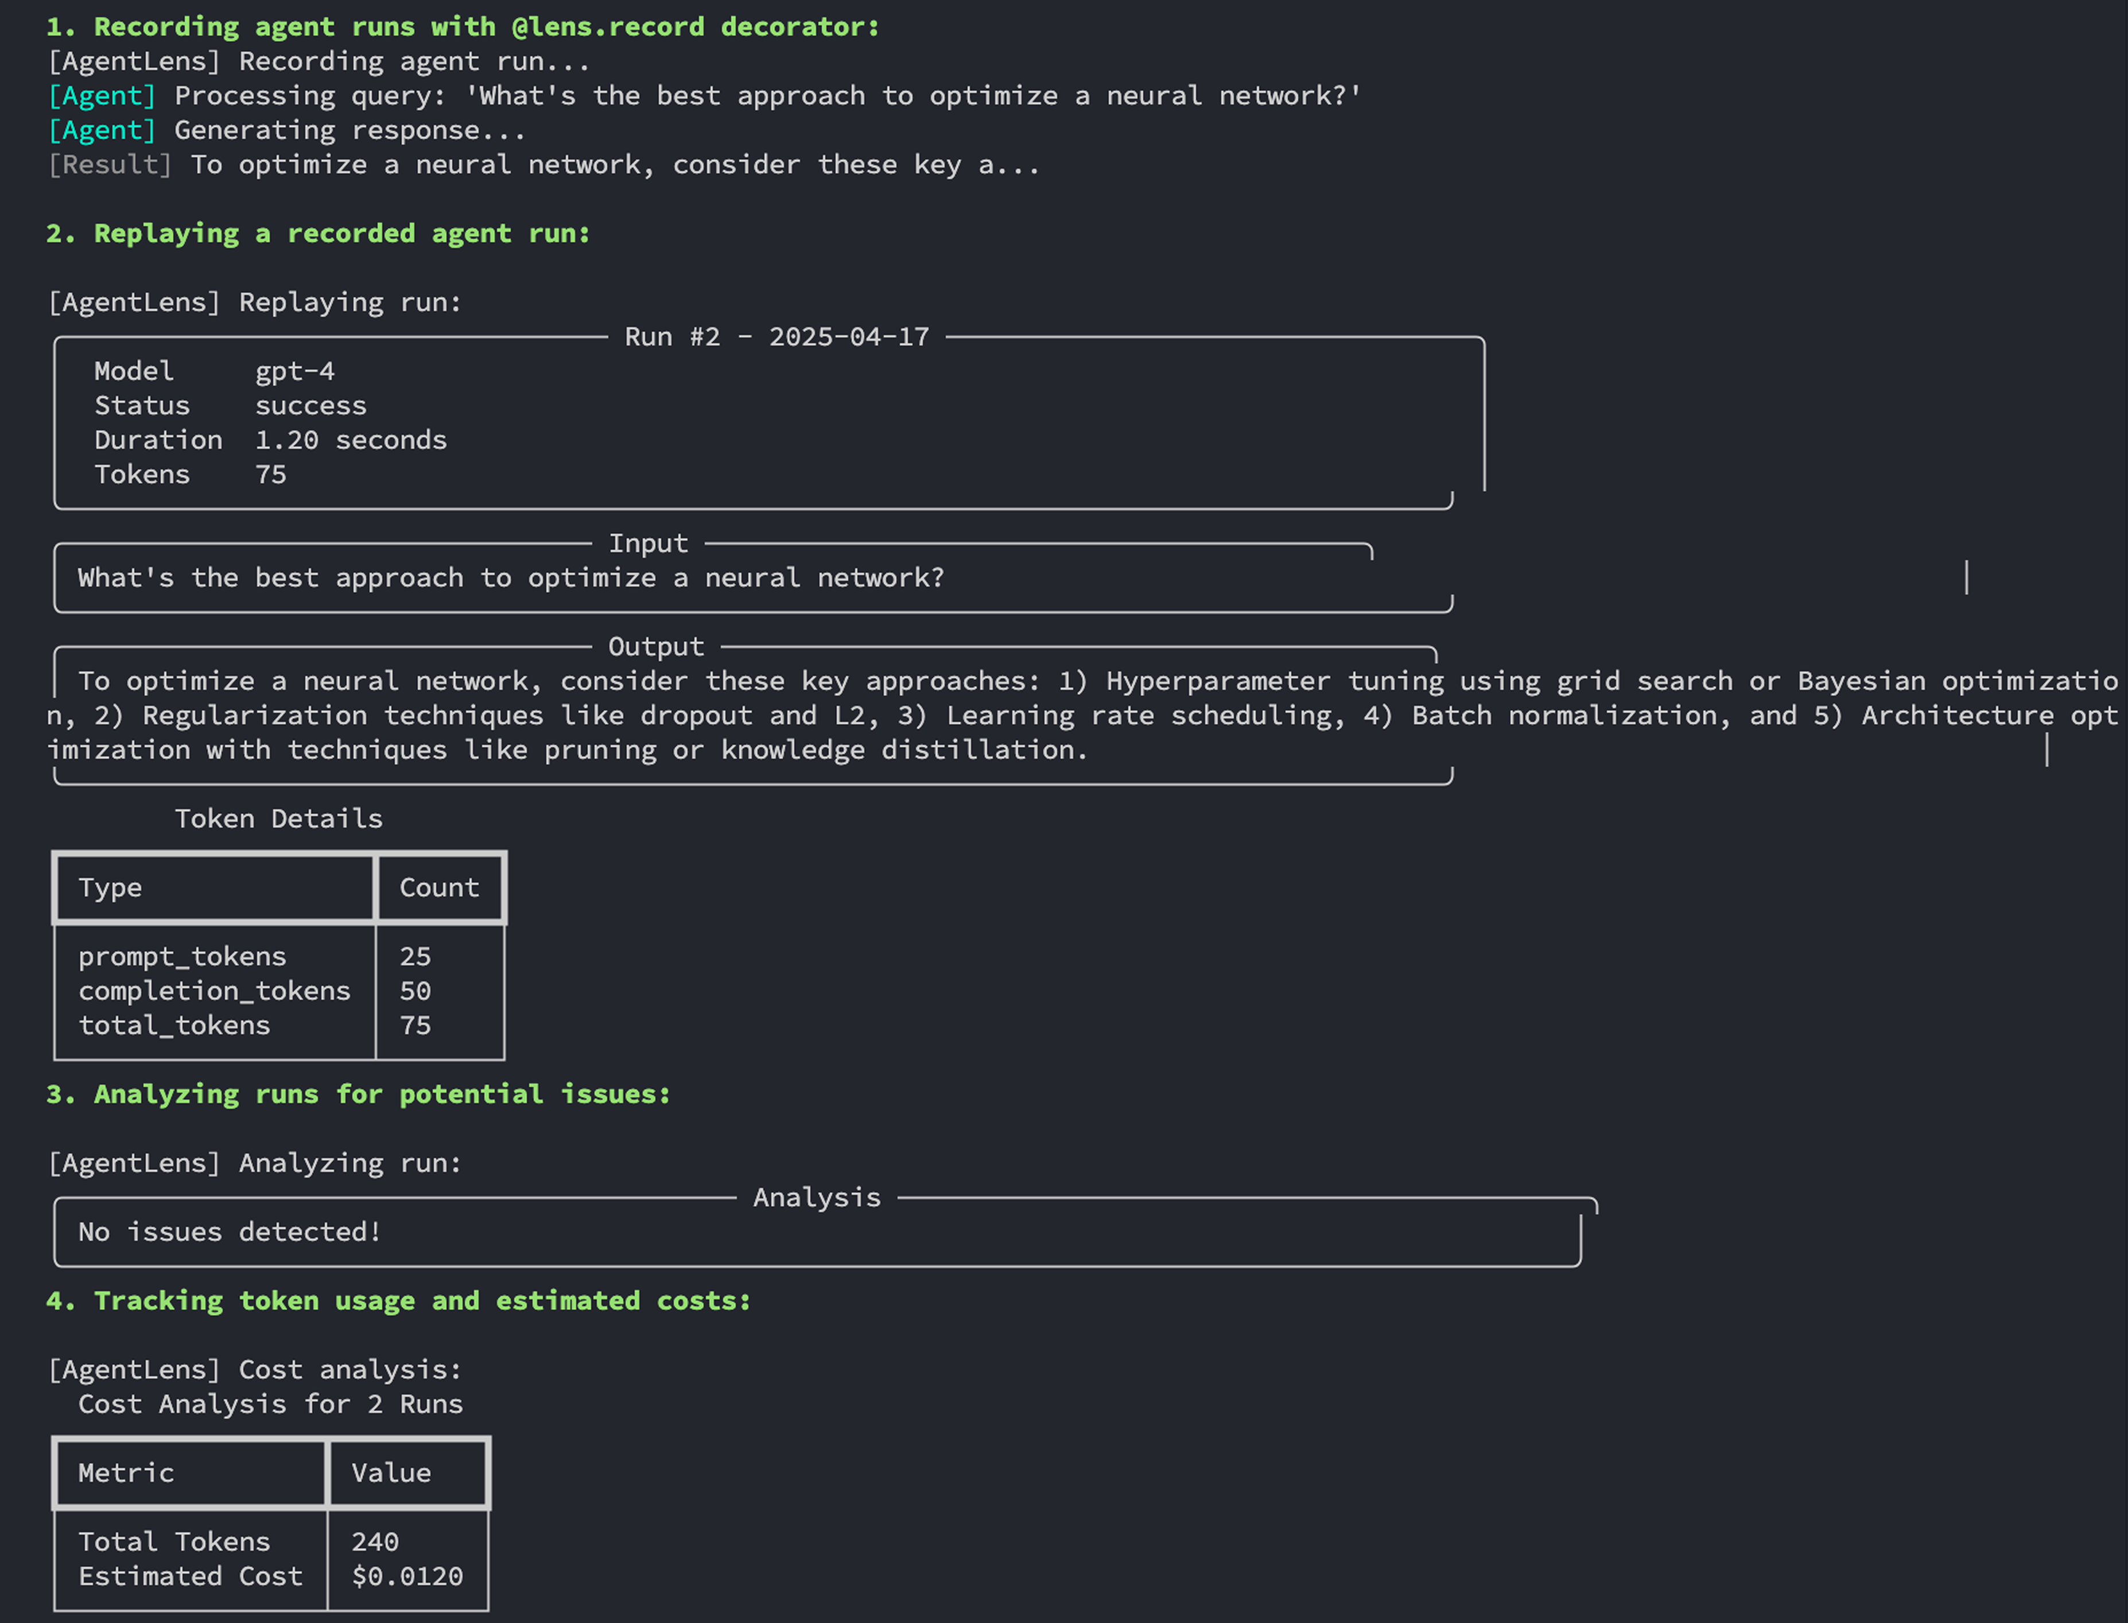Click the 'Token Details' table title
This screenshot has height=1623, width=2128.
point(278,819)
